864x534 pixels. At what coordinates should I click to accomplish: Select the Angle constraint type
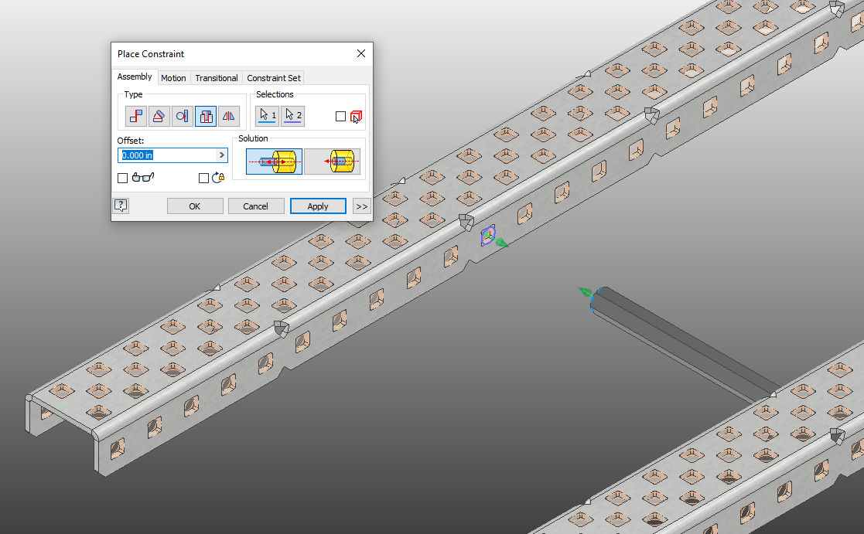[159, 116]
